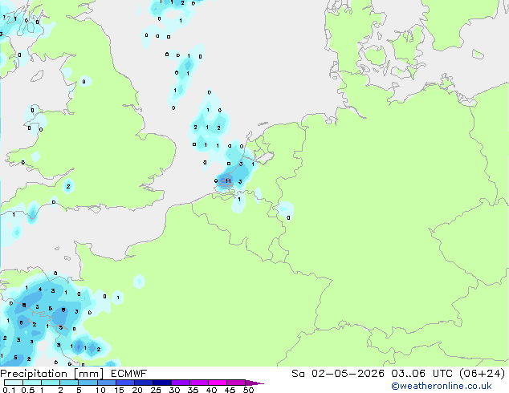Viewport: 509px width, 393px height.
Task: Click the 'Precipitation [mm]' title text
Action: [51, 374]
